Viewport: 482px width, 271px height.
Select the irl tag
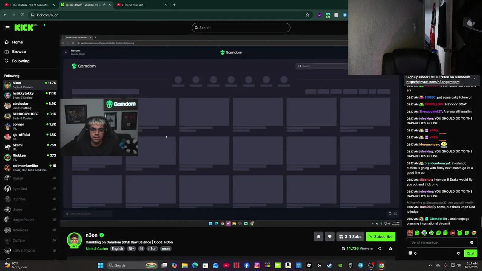point(142,248)
